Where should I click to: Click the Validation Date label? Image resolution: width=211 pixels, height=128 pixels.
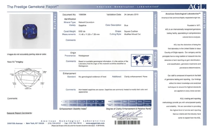(114, 14)
